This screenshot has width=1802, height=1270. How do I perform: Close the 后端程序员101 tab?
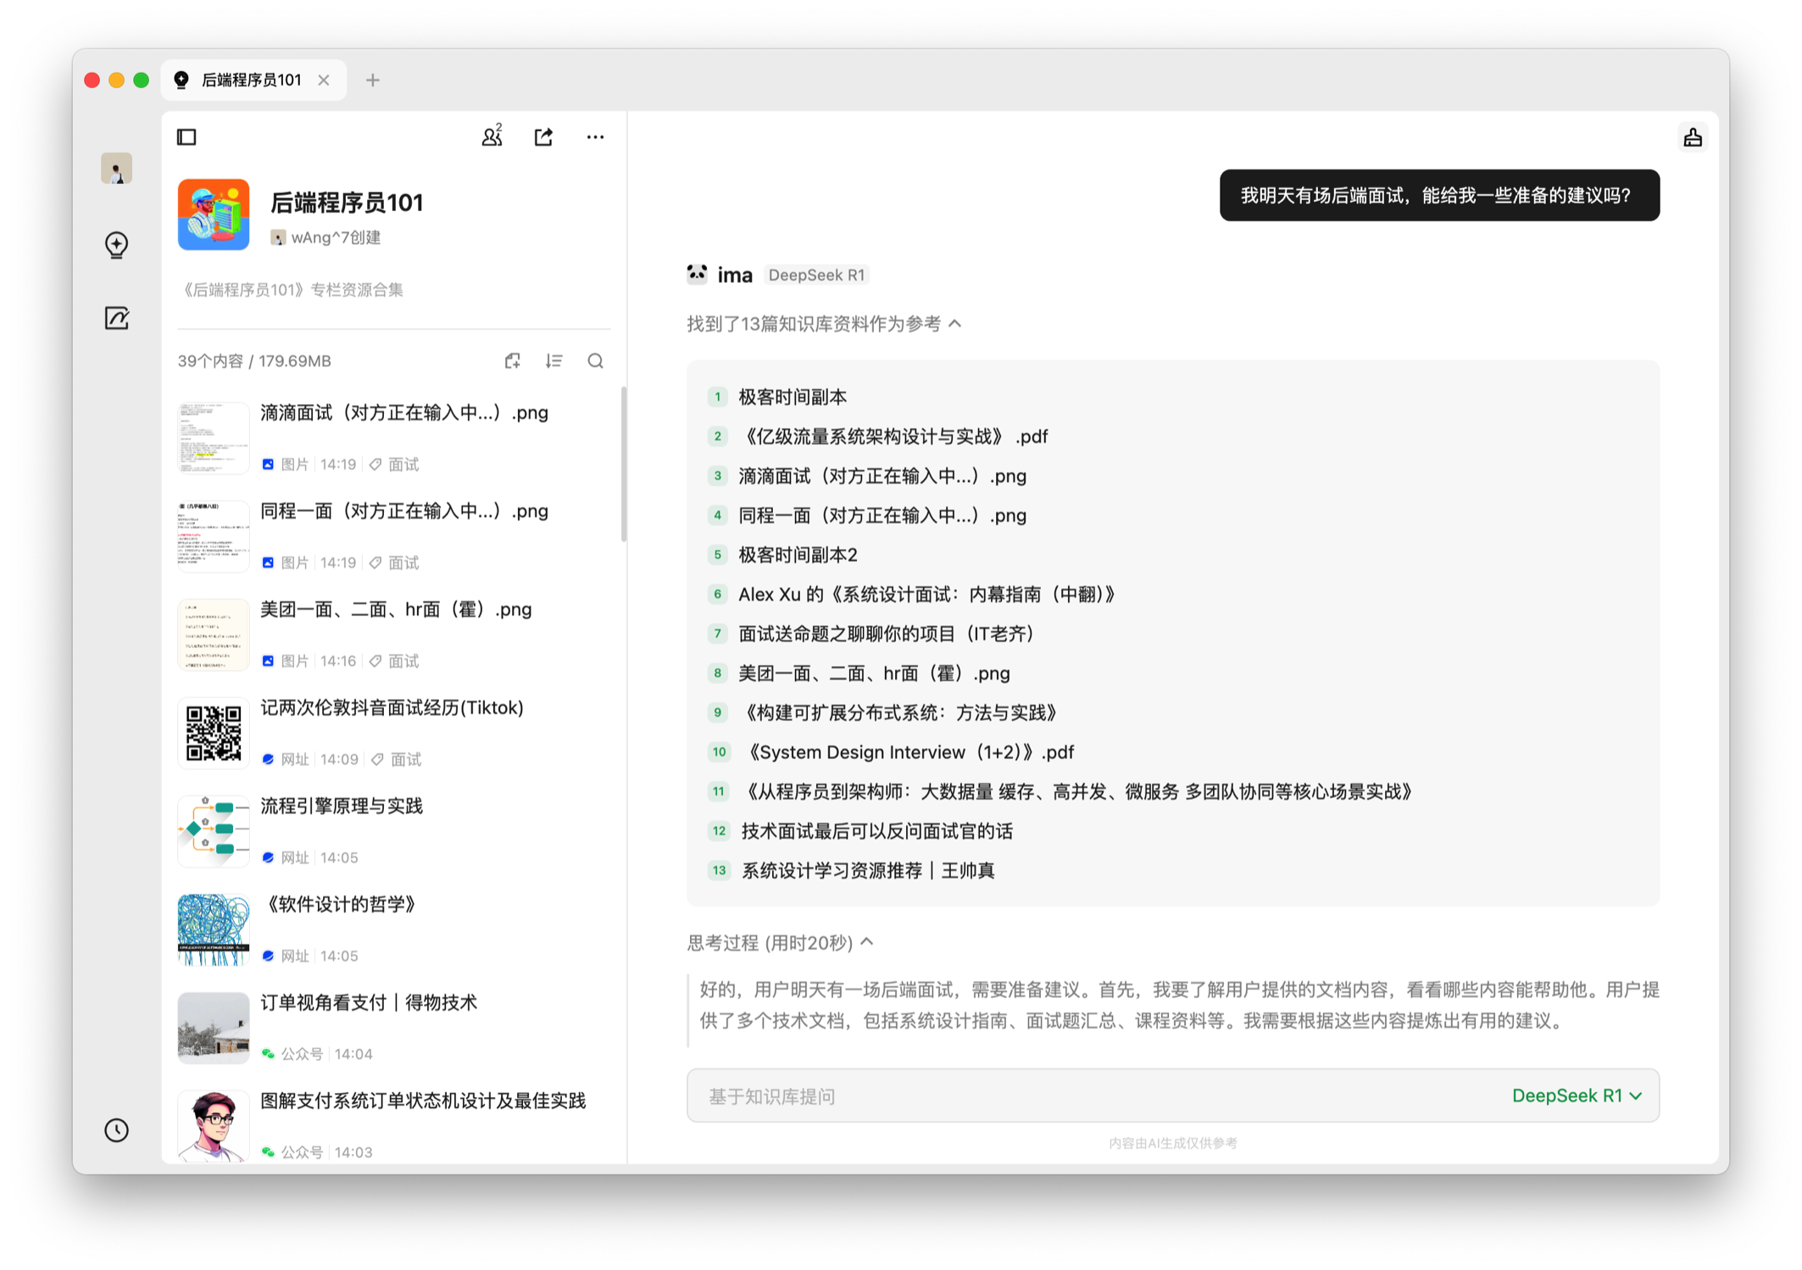tap(324, 80)
